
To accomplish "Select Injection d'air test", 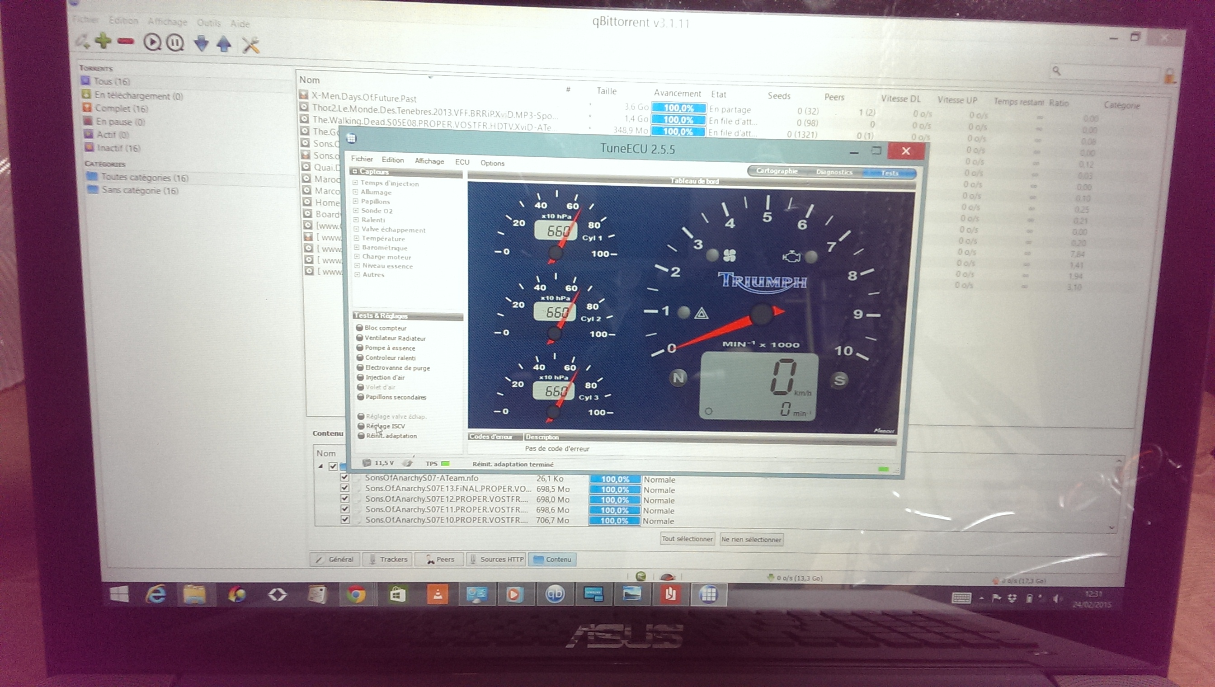I will [x=361, y=377].
